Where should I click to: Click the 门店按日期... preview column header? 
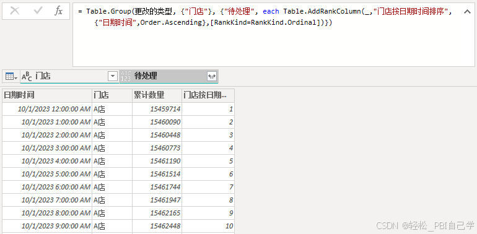pyautogui.click(x=208, y=95)
